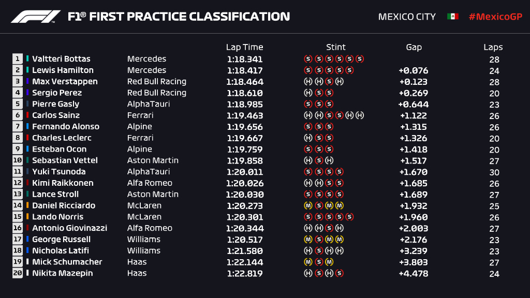Click the position 10 number badge
The height and width of the screenshot is (298, 530).
(18, 160)
